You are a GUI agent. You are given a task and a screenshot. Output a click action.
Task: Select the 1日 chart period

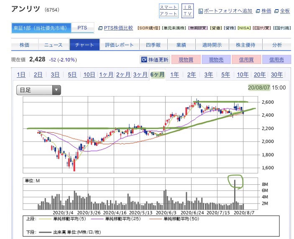[21, 74]
